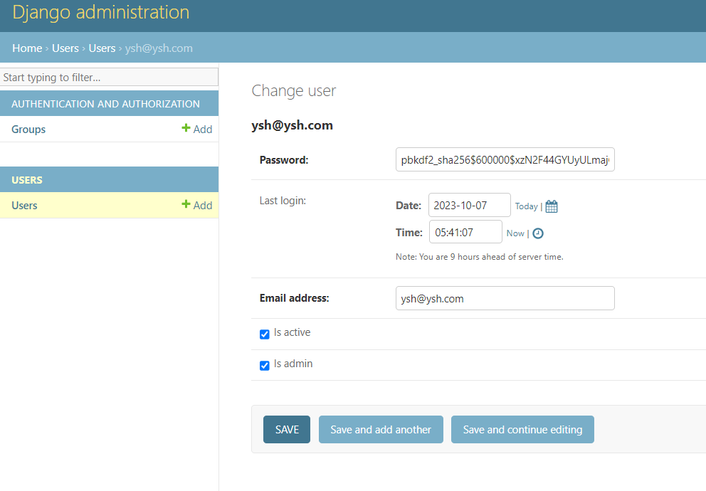Click the Date input field

(469, 205)
